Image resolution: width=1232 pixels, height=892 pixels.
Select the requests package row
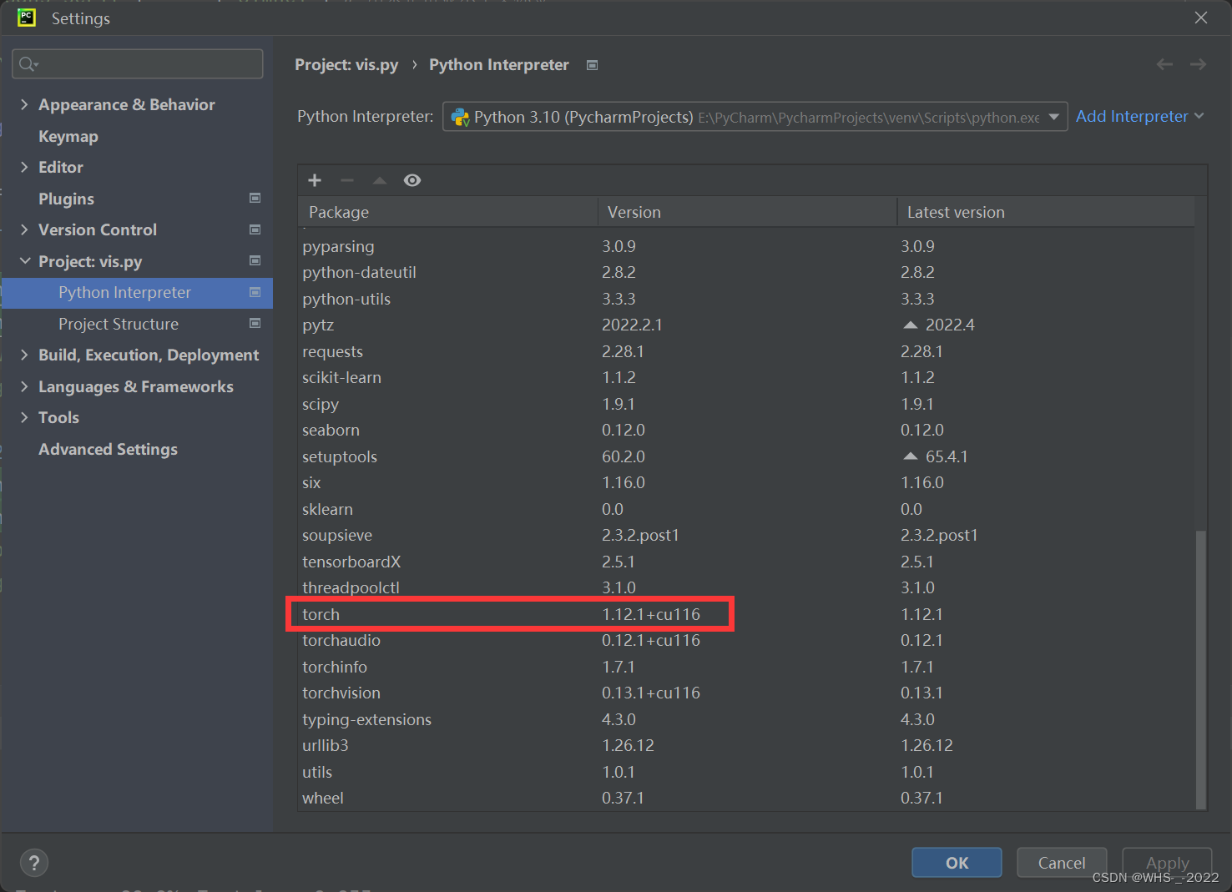[x=747, y=351]
